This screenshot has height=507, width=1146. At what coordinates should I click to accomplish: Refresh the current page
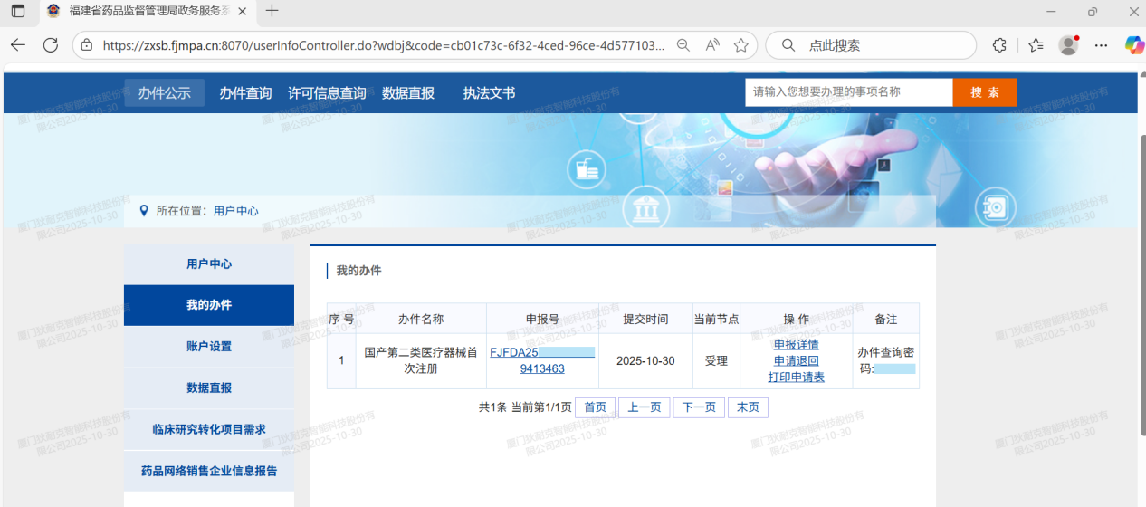click(x=51, y=45)
